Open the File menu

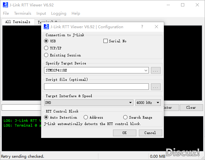[6, 13]
